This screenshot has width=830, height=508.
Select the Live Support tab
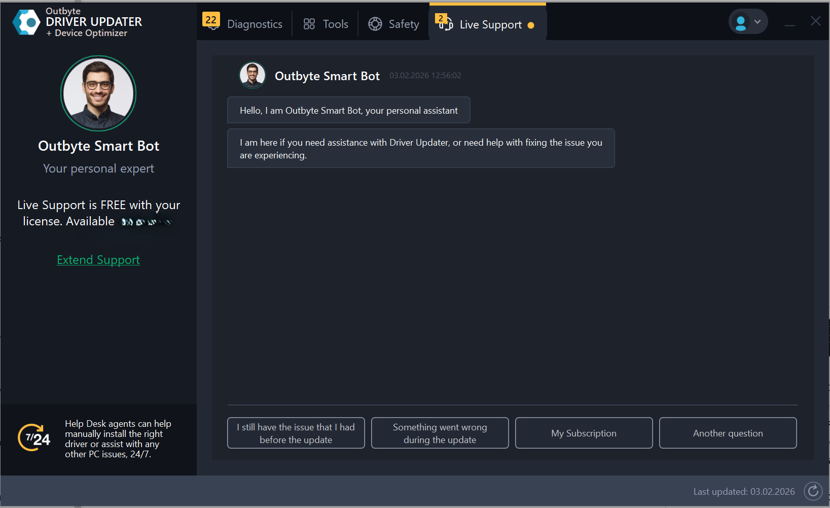[490, 25]
